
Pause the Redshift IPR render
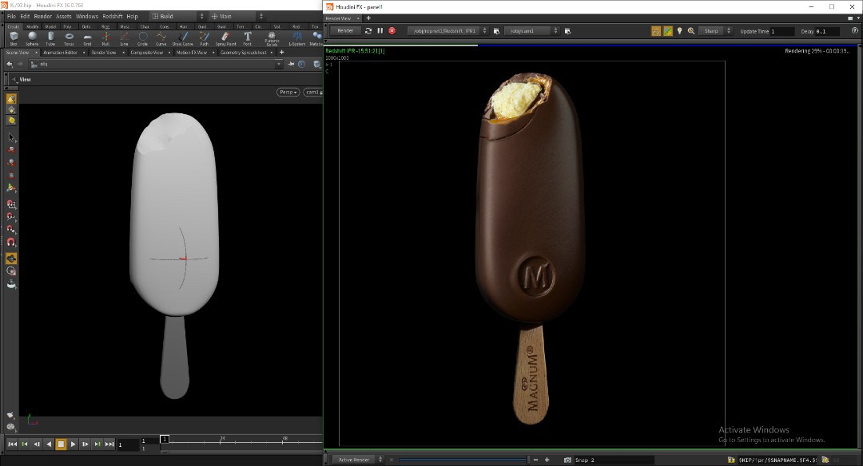[380, 31]
